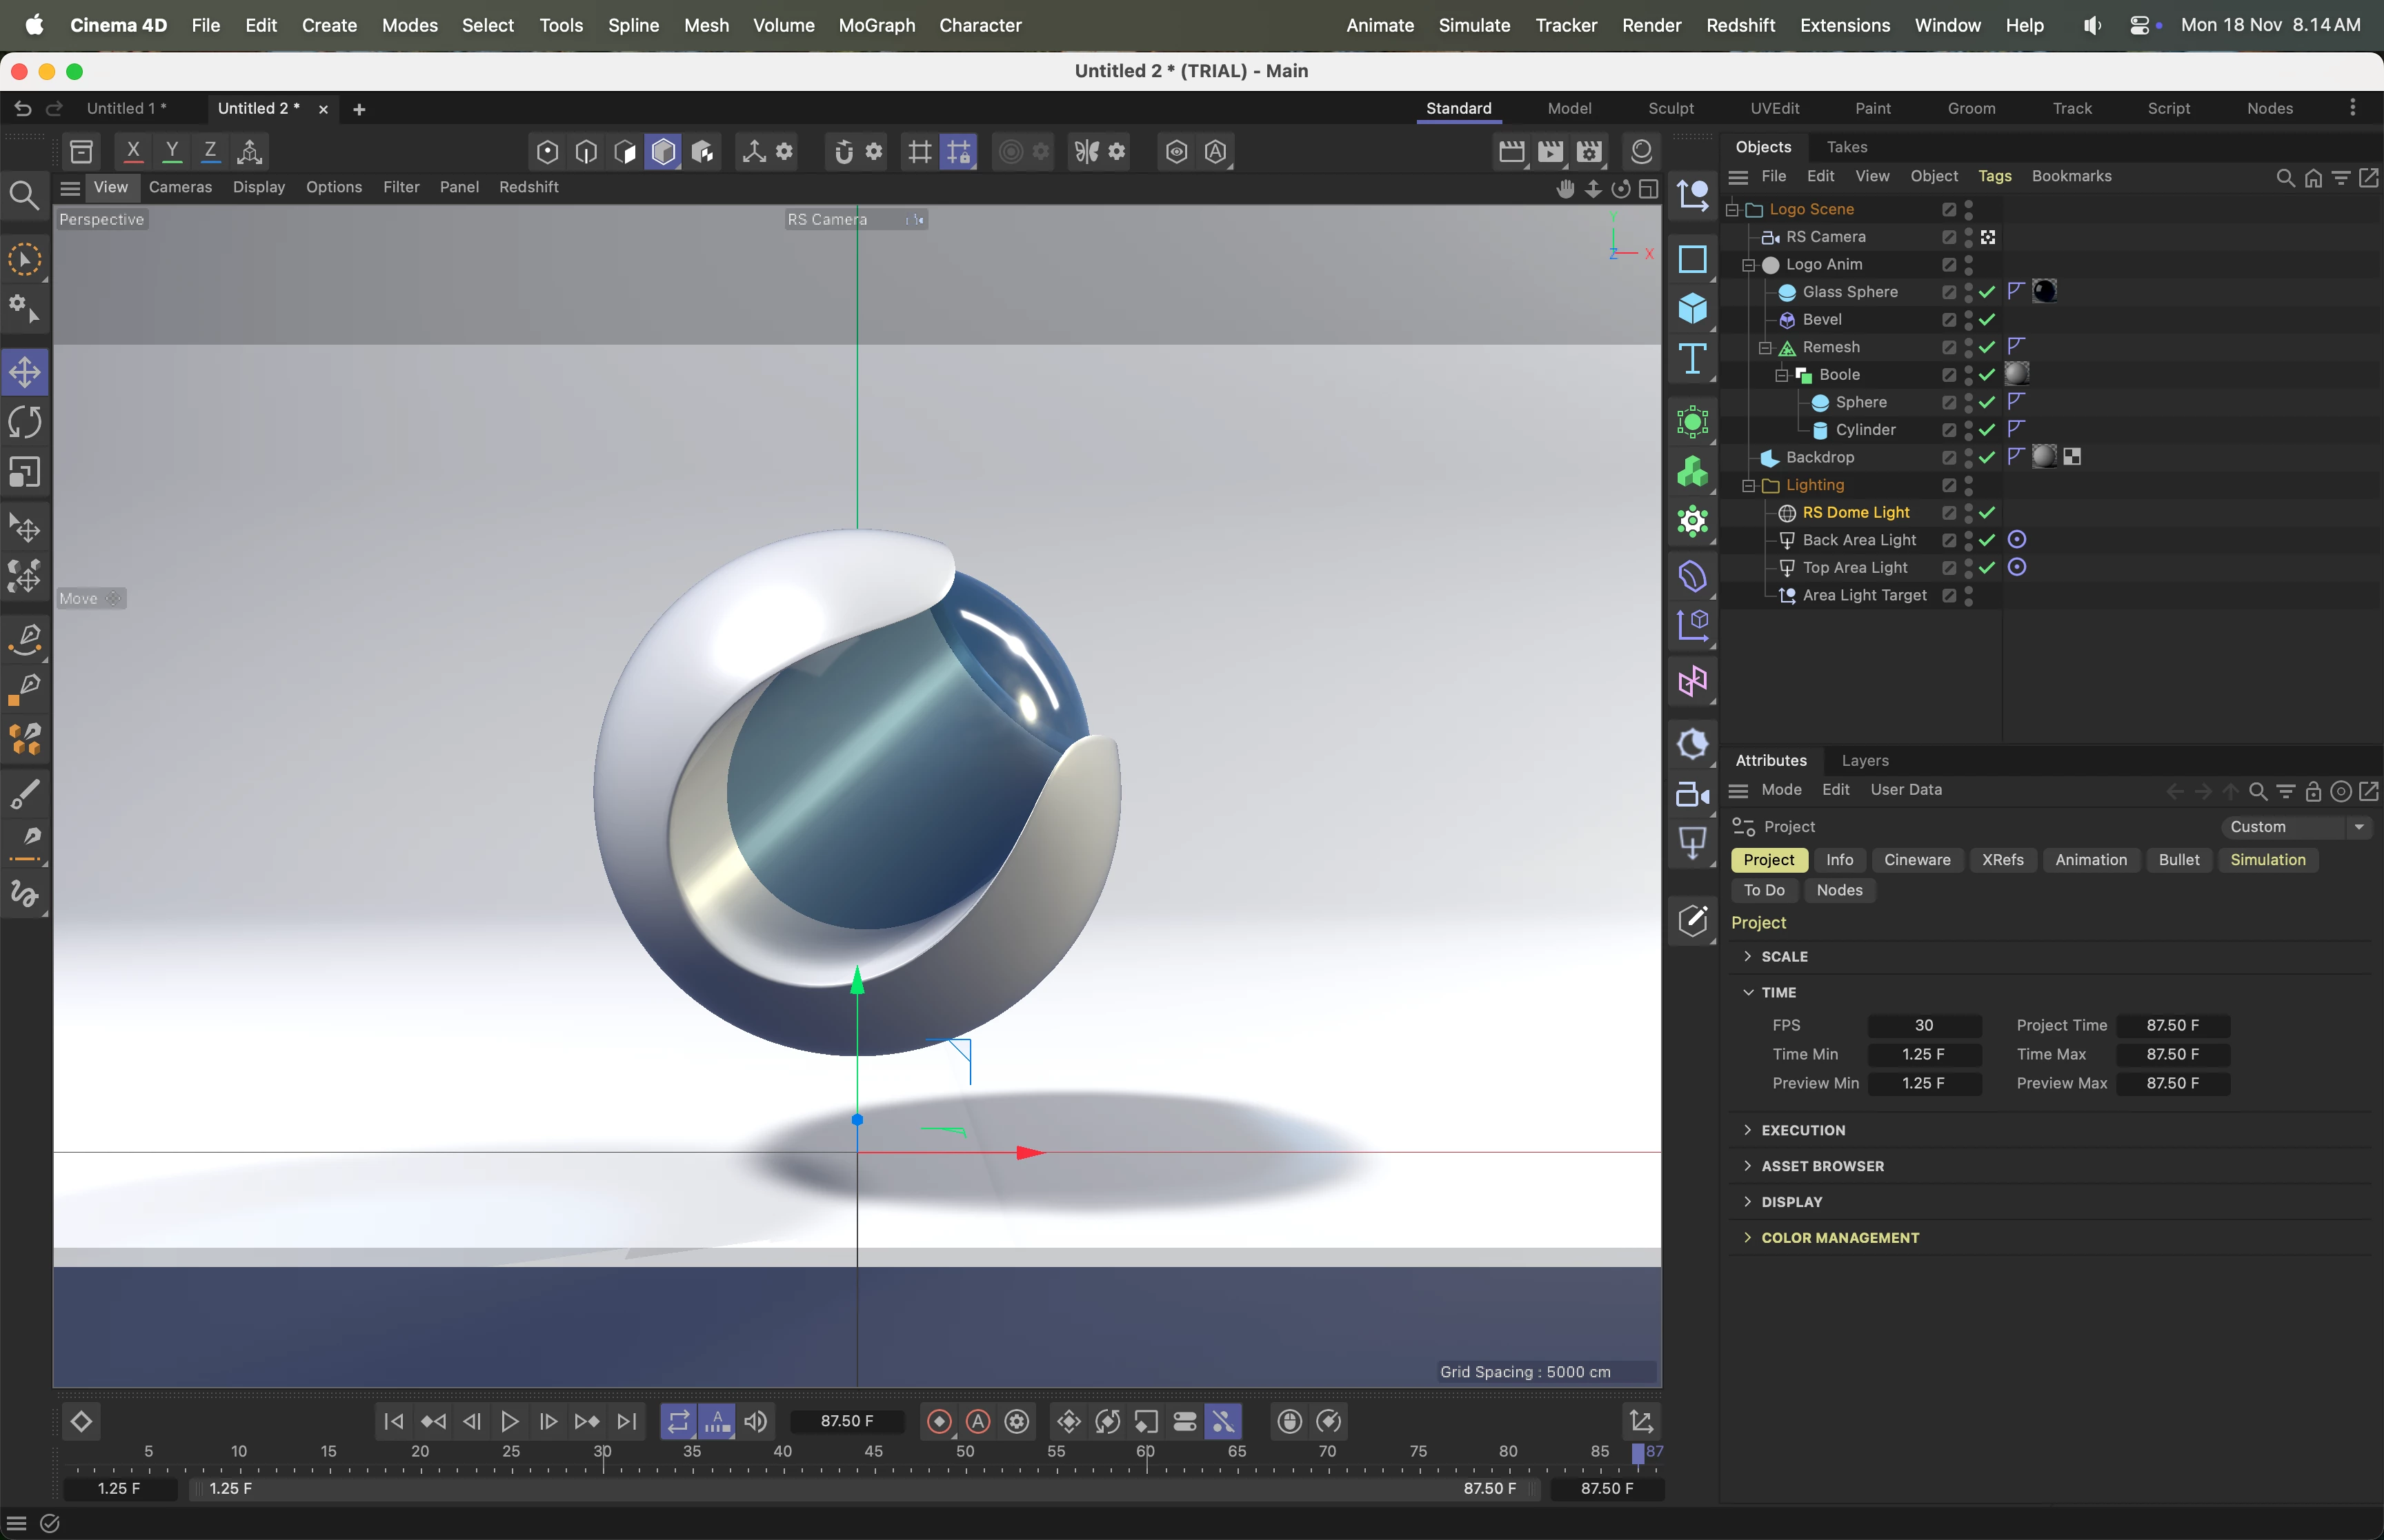The width and height of the screenshot is (2384, 1540).
Task: Click the FPS value field
Action: pos(1923,1025)
